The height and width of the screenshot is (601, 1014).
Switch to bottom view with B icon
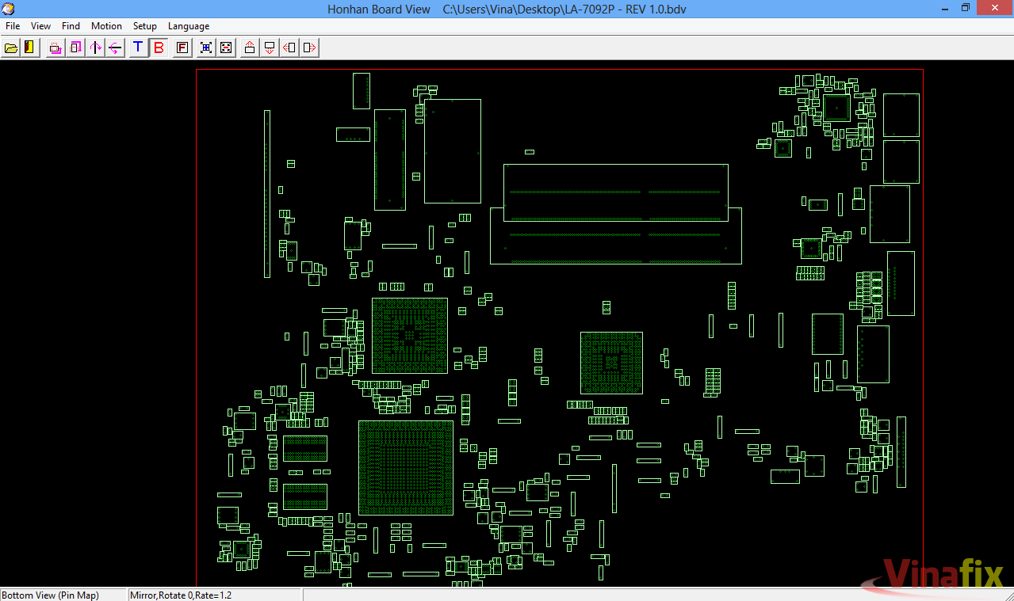click(159, 48)
